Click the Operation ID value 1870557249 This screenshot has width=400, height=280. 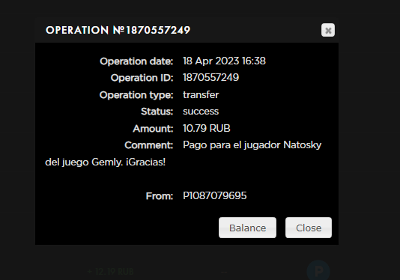210,77
